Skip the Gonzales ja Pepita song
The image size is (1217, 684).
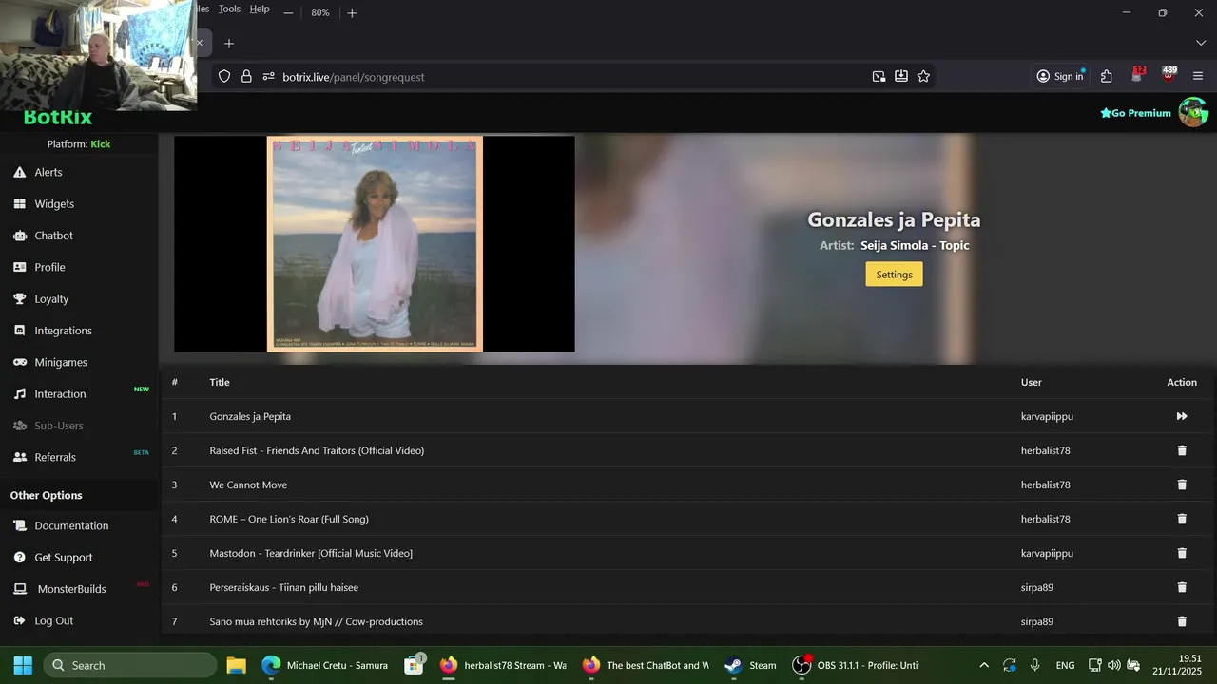(x=1182, y=416)
